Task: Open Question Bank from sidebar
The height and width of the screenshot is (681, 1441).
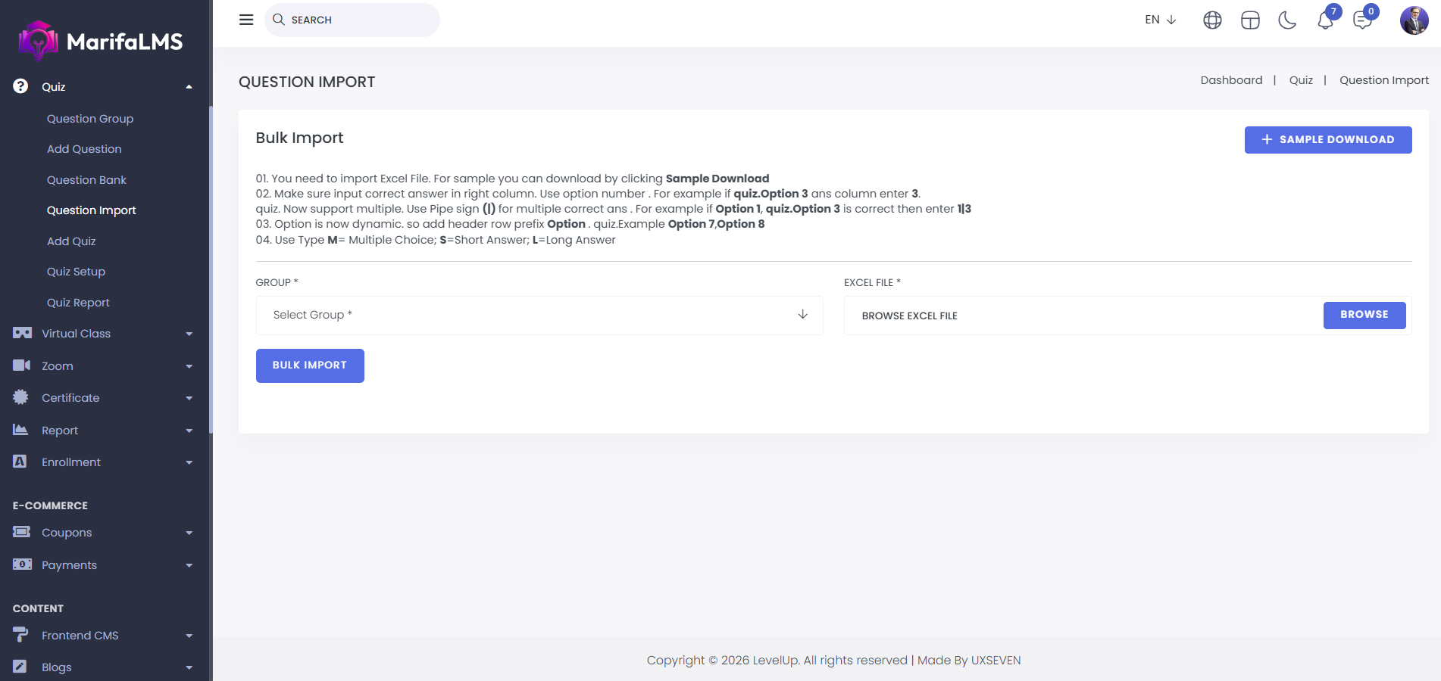Action: [86, 180]
